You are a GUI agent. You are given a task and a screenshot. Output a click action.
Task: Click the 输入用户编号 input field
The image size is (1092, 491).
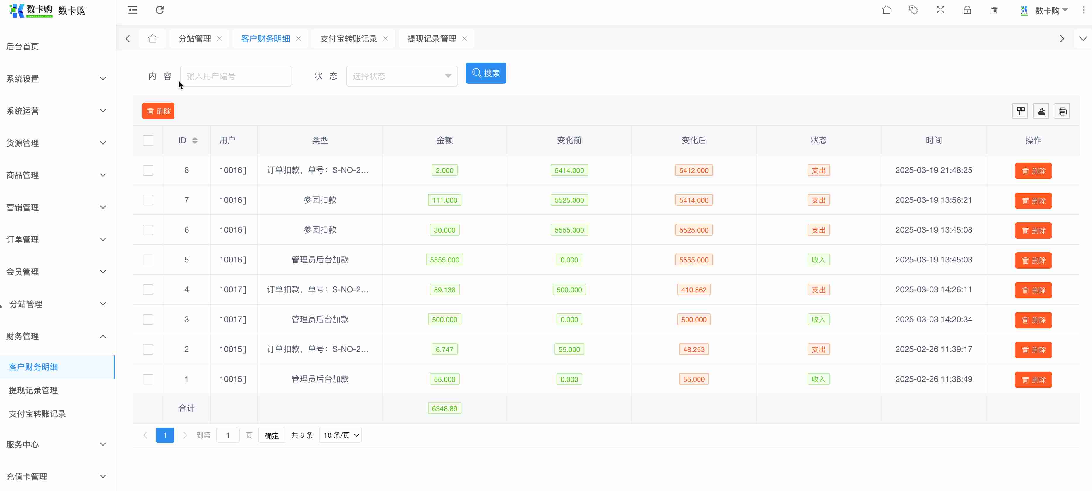tap(235, 76)
